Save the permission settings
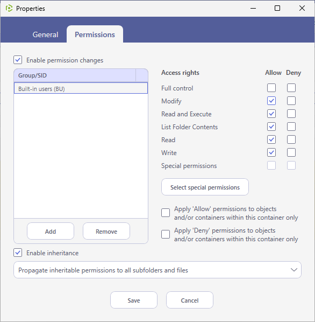The width and height of the screenshot is (315, 322). [x=134, y=300]
